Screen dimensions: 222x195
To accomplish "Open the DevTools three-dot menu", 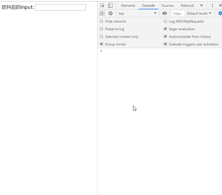I will tap(212, 6).
